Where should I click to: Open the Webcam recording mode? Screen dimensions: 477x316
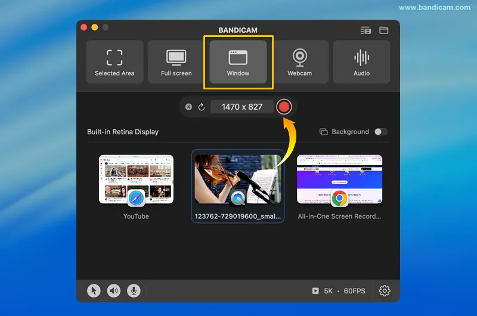point(300,62)
